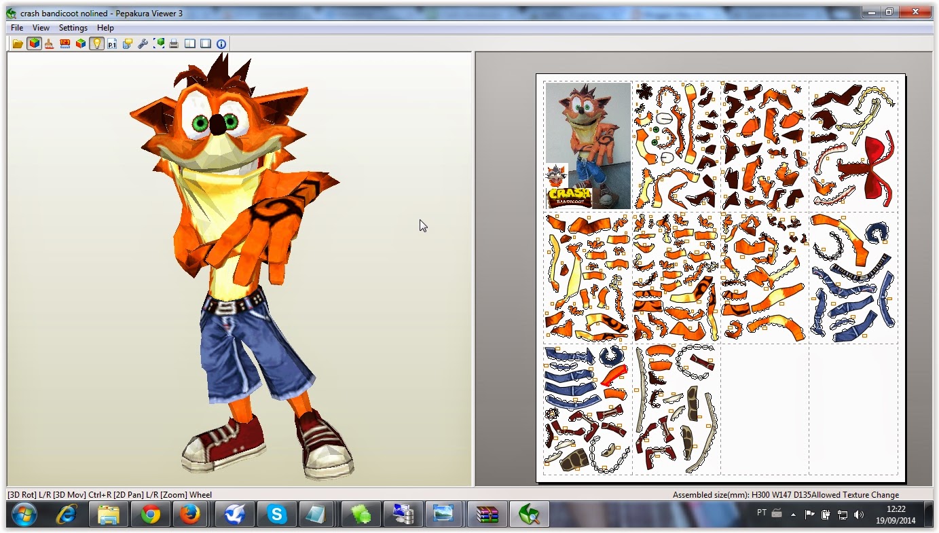
Task: Toggle the 3D-view-only layout button
Action: point(191,43)
